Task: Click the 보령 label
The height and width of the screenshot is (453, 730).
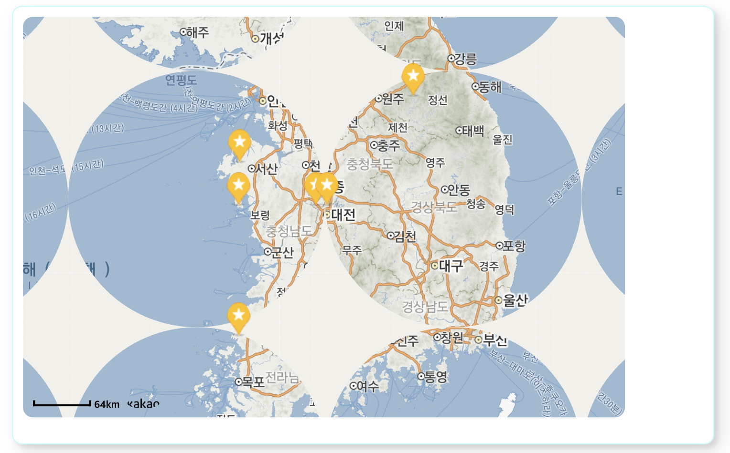Action: (260, 216)
